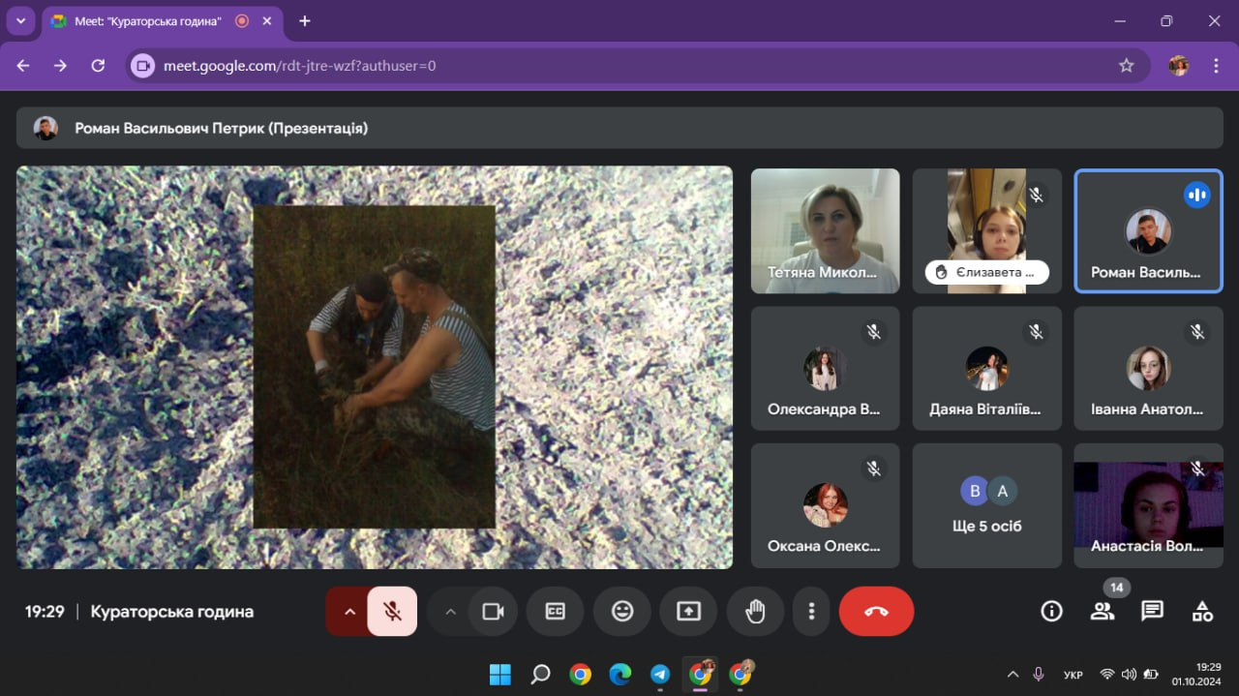
Task: Open meeting details info icon
Action: pos(1051,612)
